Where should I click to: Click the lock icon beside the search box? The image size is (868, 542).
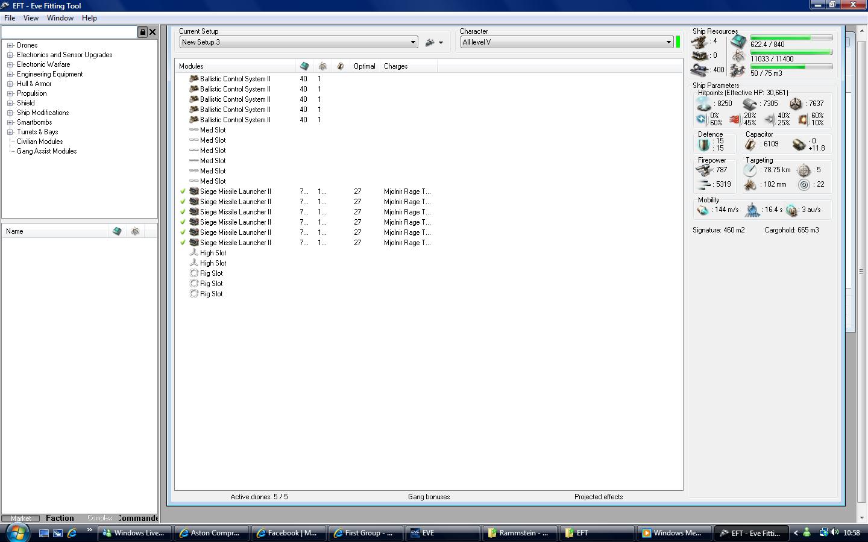click(x=143, y=32)
